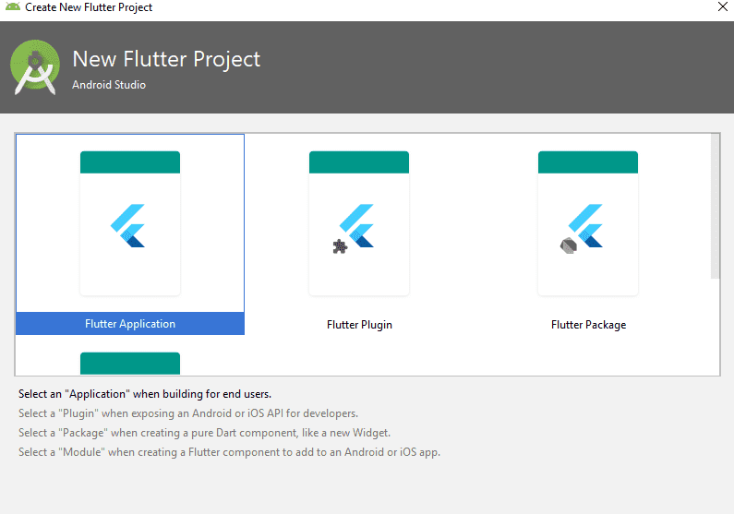Click the Flutter Application label
Screen dimensions: 734x514
pyautogui.click(x=130, y=324)
